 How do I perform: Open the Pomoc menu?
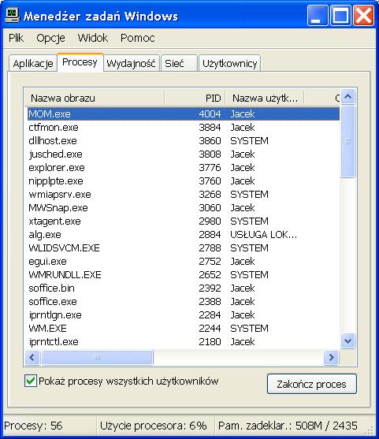coord(137,38)
